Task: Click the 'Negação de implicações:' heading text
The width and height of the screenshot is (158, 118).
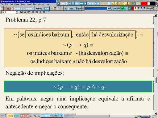Action: coord(35,73)
